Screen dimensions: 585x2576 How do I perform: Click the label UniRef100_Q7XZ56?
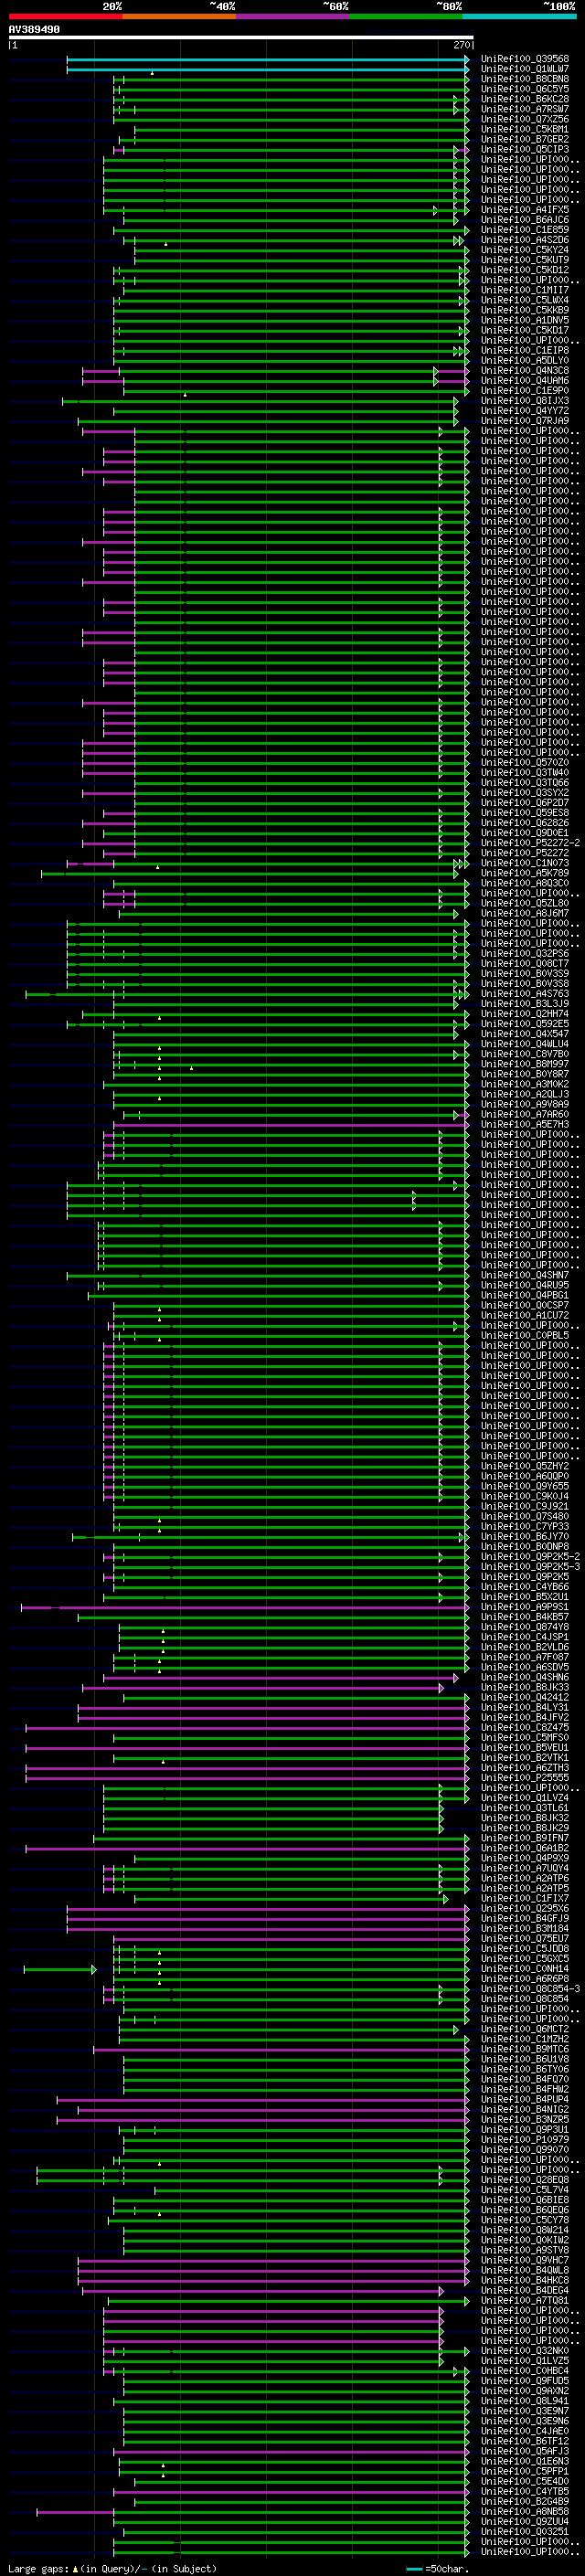525,119
